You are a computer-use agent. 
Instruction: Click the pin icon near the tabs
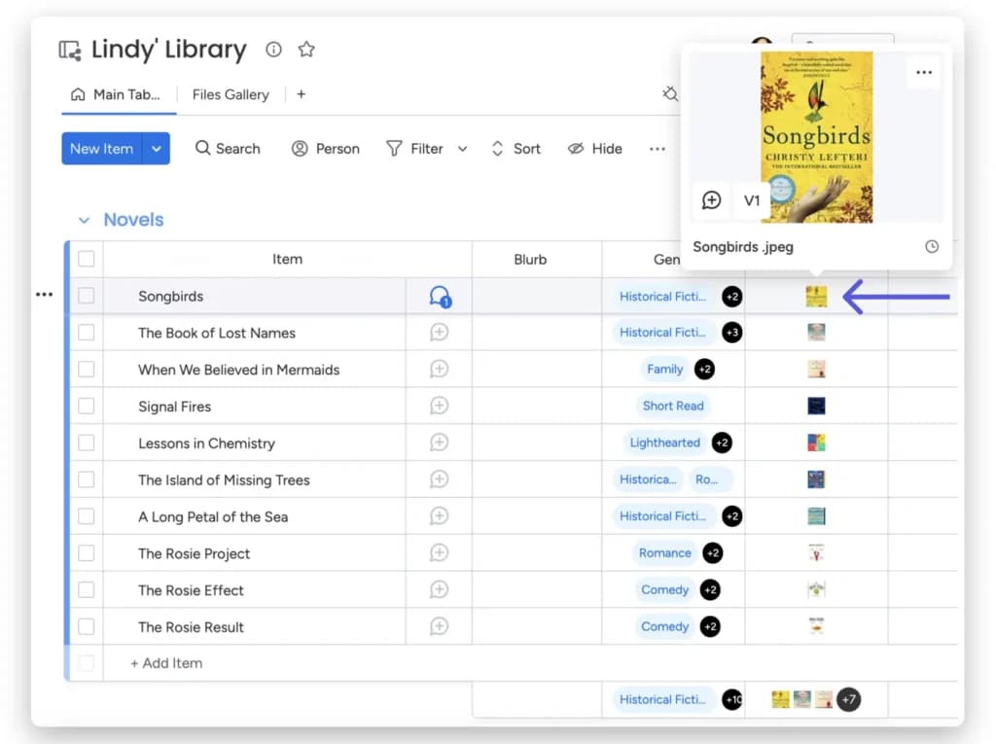[669, 94]
